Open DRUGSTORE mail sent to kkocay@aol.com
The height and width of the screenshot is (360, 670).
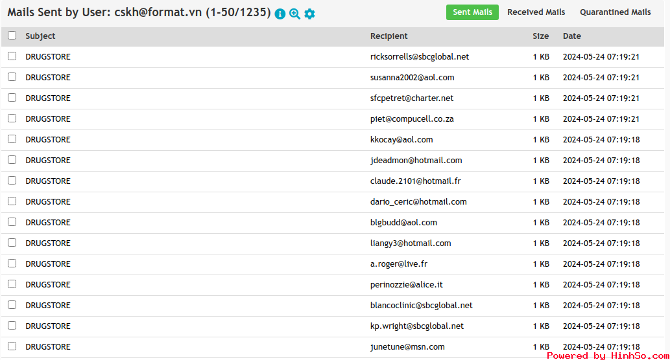pos(48,140)
